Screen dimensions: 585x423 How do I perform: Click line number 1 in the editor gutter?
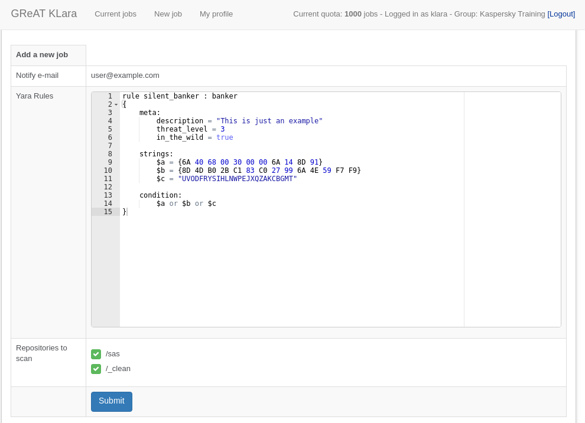point(109,96)
